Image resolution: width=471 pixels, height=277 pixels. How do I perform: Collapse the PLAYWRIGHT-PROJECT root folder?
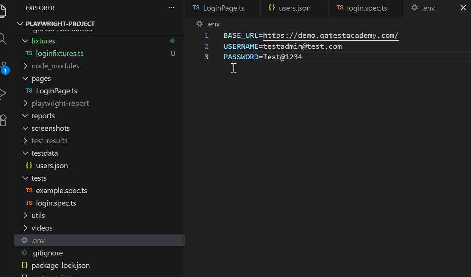[20, 24]
